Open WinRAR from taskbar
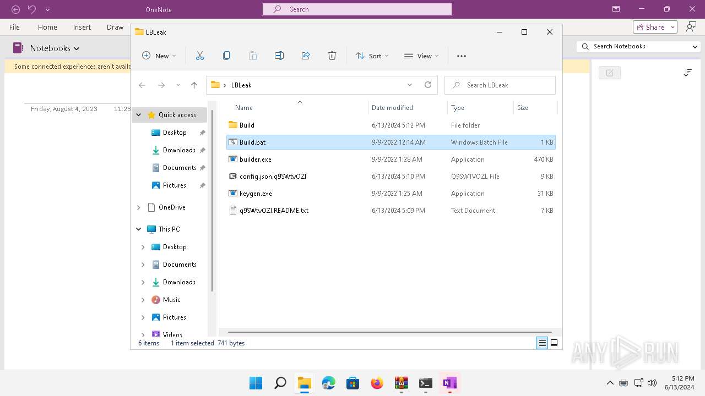The height and width of the screenshot is (396, 705). 402,383
